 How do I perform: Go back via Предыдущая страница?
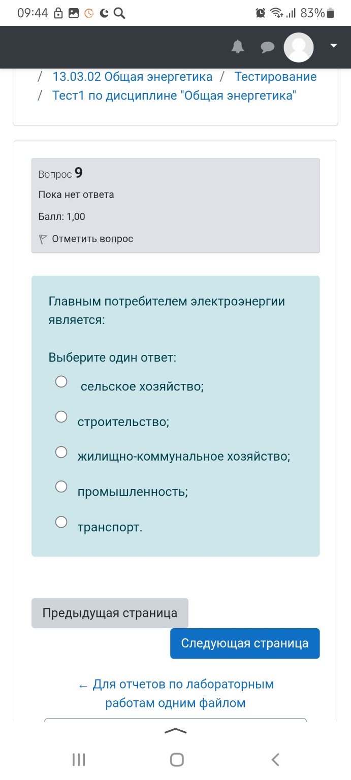(x=110, y=613)
